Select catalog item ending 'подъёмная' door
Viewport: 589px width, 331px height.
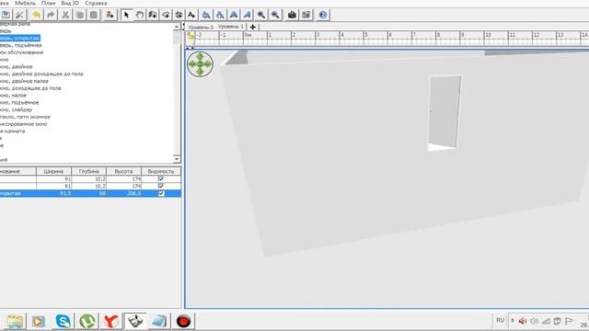click(20, 45)
